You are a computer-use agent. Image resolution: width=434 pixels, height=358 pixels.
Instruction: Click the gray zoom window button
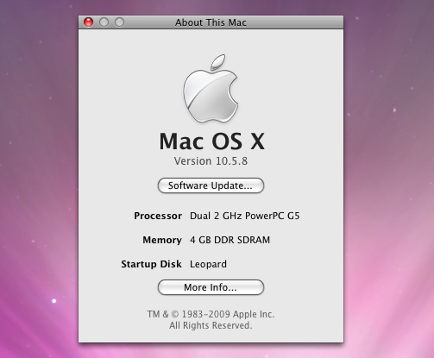(x=119, y=22)
